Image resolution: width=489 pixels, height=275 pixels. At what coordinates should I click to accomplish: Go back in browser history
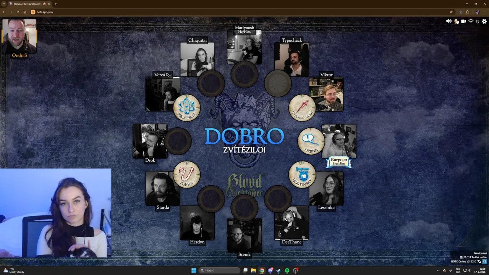4,12
